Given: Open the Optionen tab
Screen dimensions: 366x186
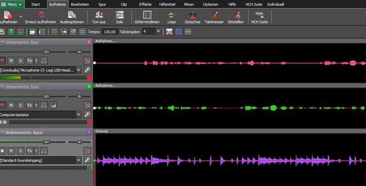Looking at the screenshot, I should (x=210, y=4).
